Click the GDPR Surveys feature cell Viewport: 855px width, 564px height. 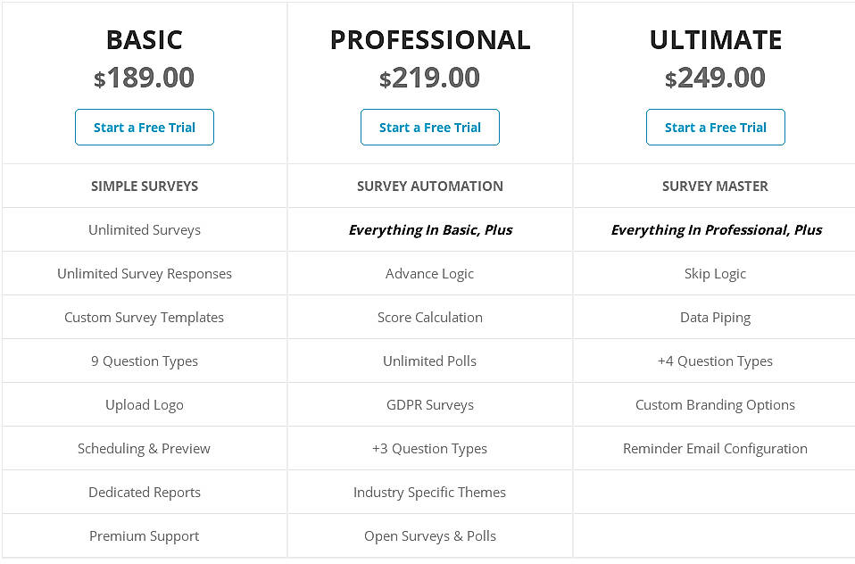coord(429,404)
